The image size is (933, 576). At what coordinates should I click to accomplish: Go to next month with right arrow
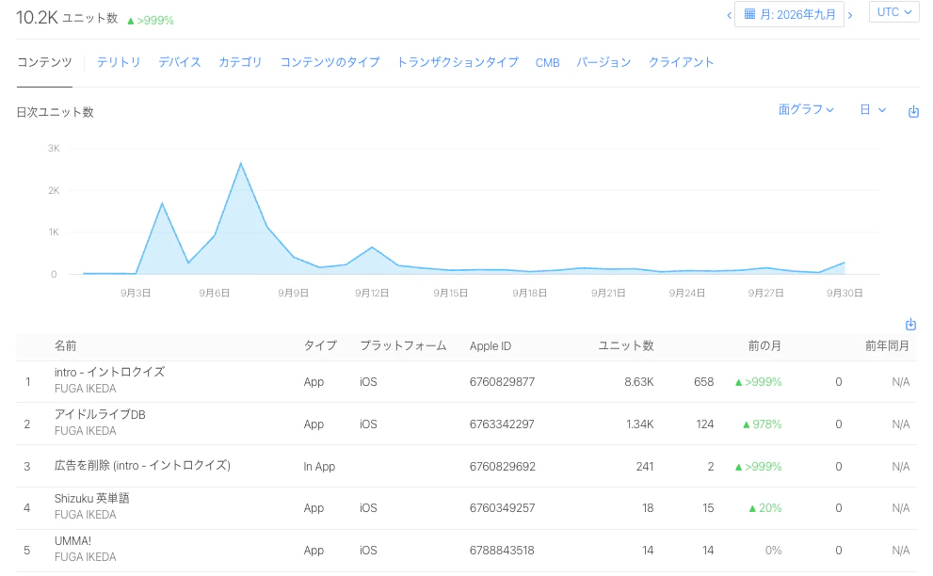pos(850,15)
